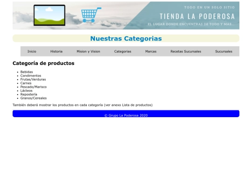The height and width of the screenshot is (189, 252).
Task: Select the Bebidas list item
Action: pyautogui.click(x=27, y=72)
